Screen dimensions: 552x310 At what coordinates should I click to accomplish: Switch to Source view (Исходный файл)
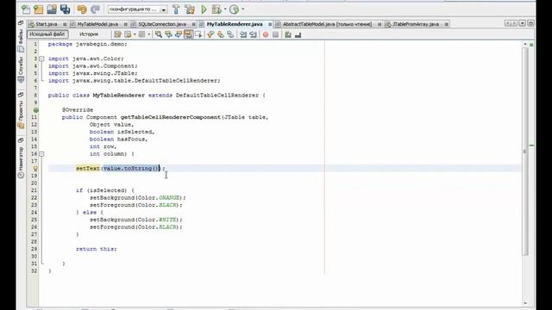point(47,34)
